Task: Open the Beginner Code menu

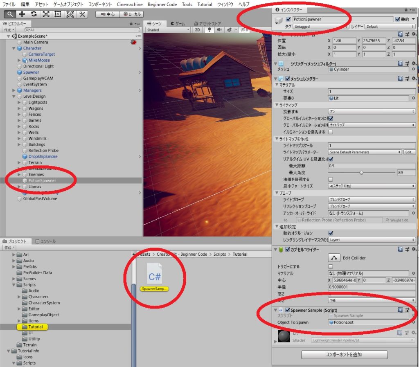Action: pyautogui.click(x=162, y=4)
